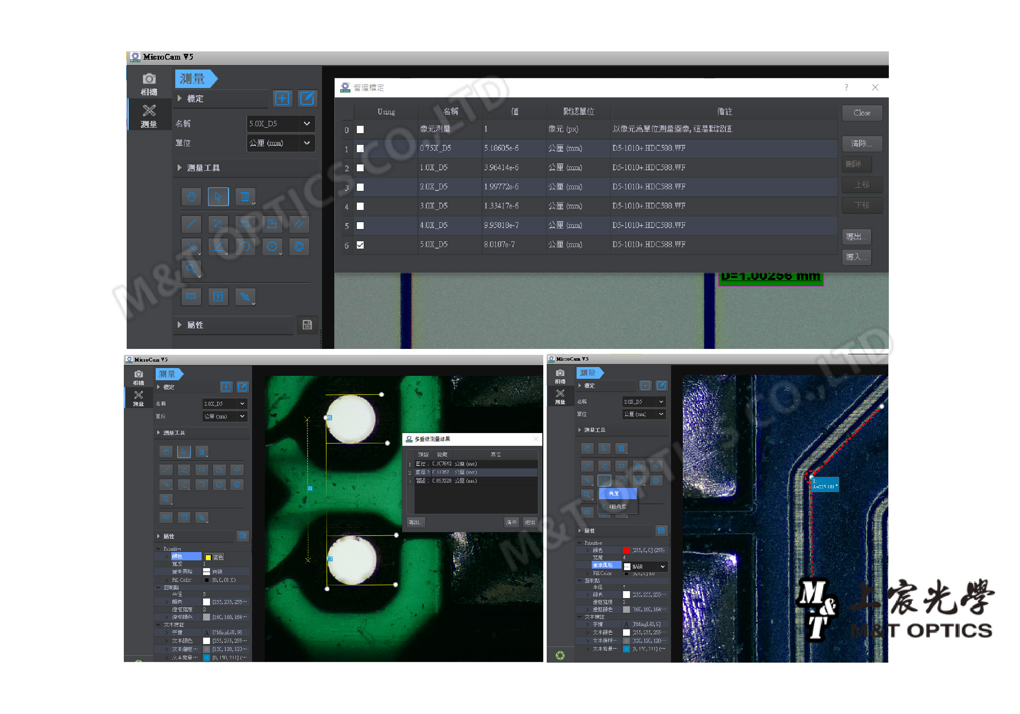The width and height of the screenshot is (1020, 714).
Task: Click the red 顏色 swatch, bottom-right properties
Action: 626,551
